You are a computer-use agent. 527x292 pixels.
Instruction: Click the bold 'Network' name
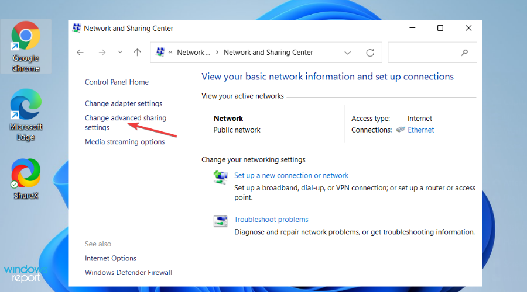coord(228,119)
